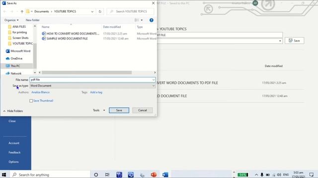The width and height of the screenshot is (318, 178).
Task: Click the horizontal scrollbar in file list
Action: coord(87,73)
